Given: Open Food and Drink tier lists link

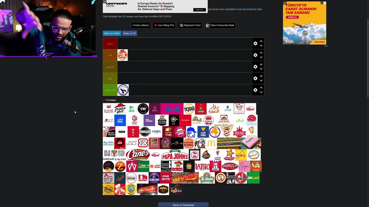Looking at the screenshot, I should coord(249,9).
